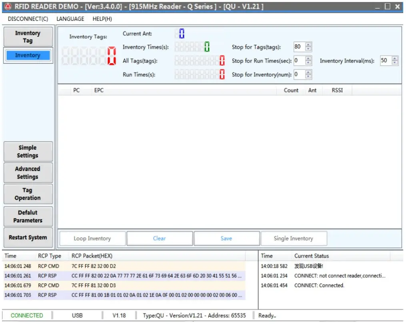Expand the Advanced Settings section
The image size is (406, 324).
click(28, 173)
